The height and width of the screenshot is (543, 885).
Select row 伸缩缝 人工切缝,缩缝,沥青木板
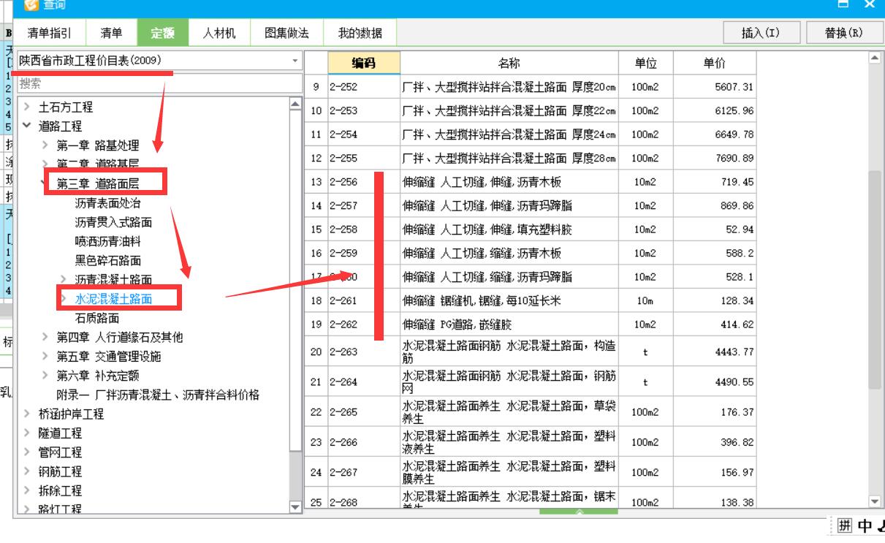pyautogui.click(x=509, y=254)
